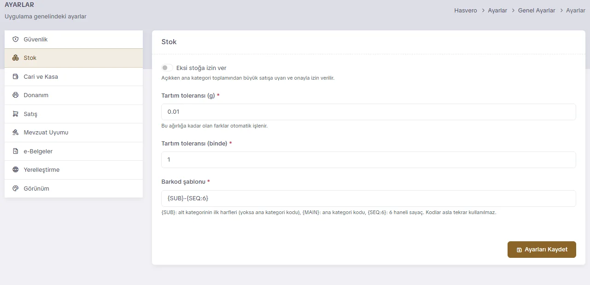Toggle the Eksi stoğa izin ver switch
590x285 pixels.
pyautogui.click(x=167, y=68)
